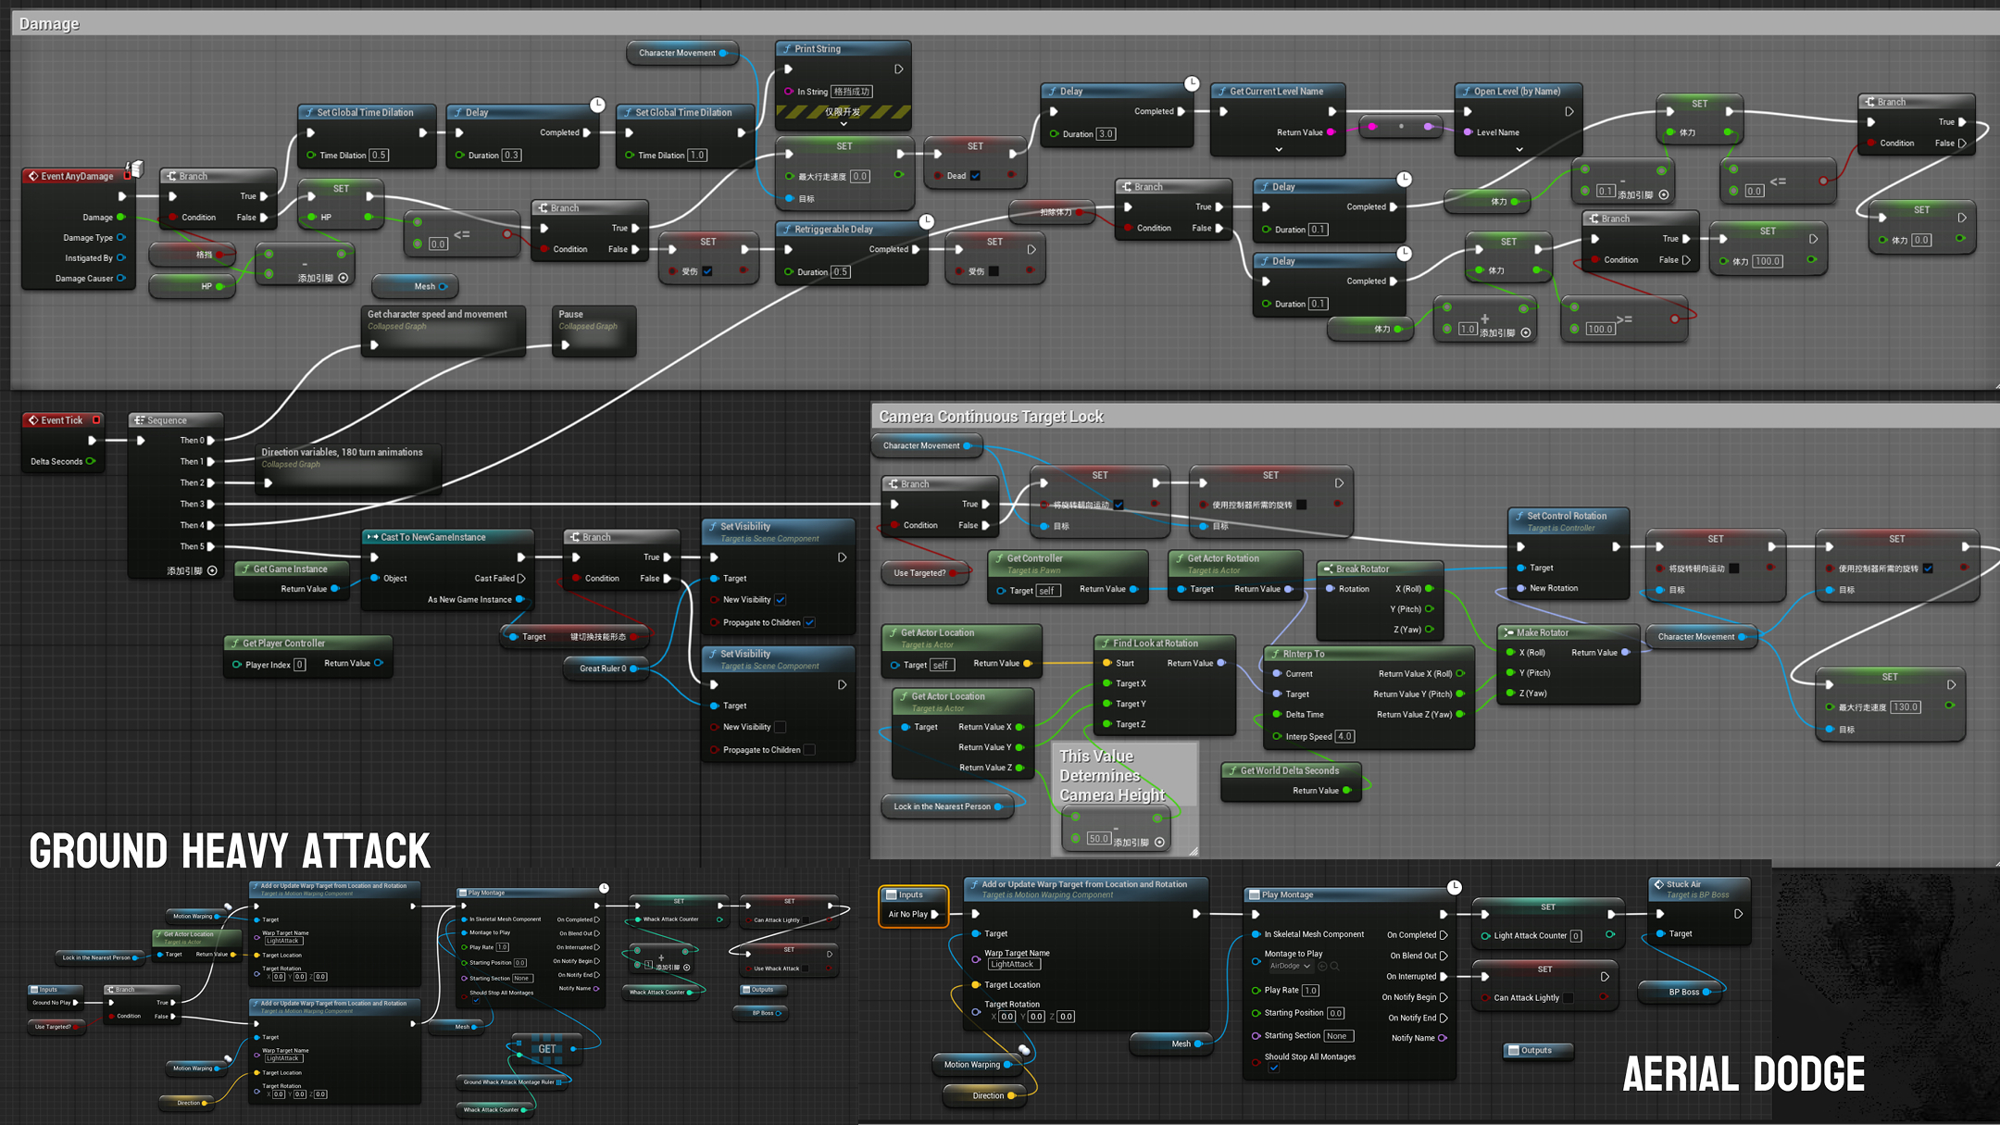This screenshot has width=2000, height=1125.
Task: Toggle the Dead checkbox in SET node
Action: pyautogui.click(x=975, y=176)
